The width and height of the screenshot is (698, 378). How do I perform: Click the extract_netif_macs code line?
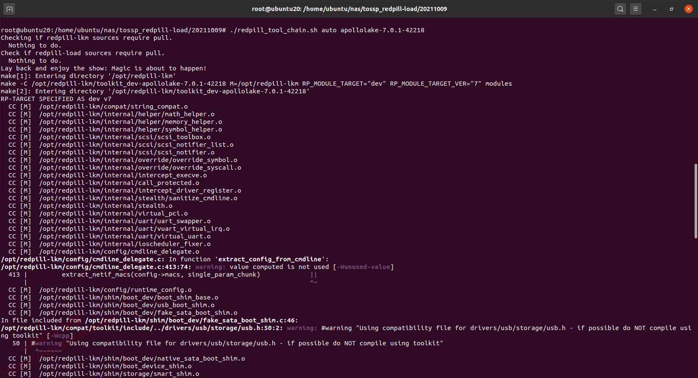[161, 274]
